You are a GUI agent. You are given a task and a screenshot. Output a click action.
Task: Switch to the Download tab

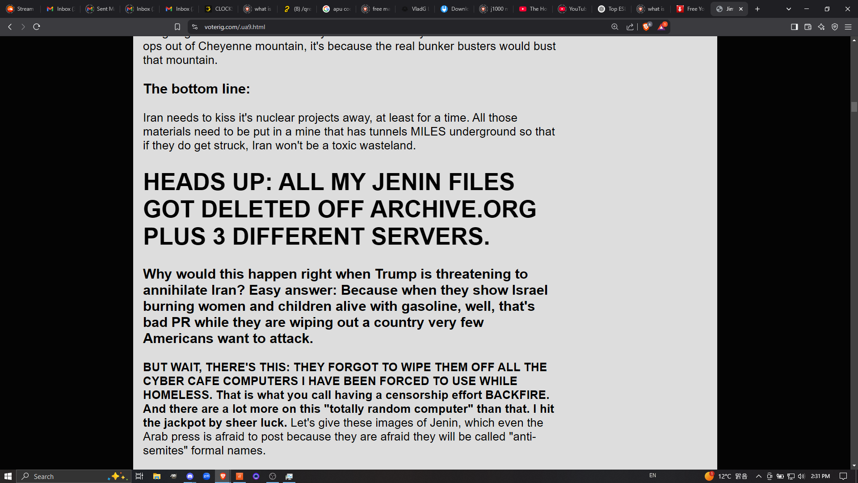pyautogui.click(x=455, y=9)
